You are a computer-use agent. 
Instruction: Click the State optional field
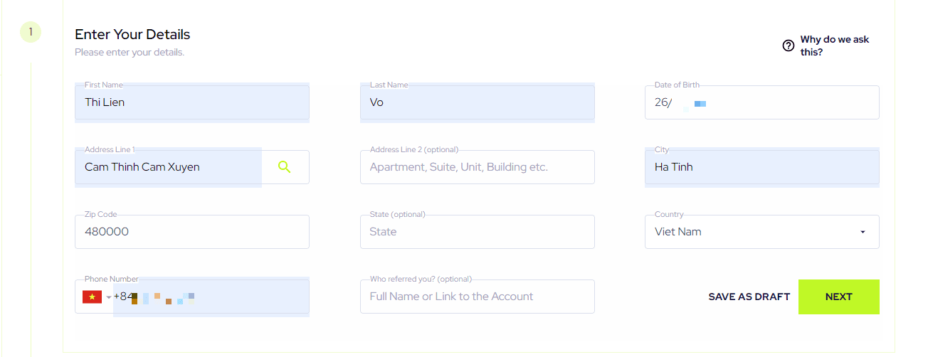(478, 232)
